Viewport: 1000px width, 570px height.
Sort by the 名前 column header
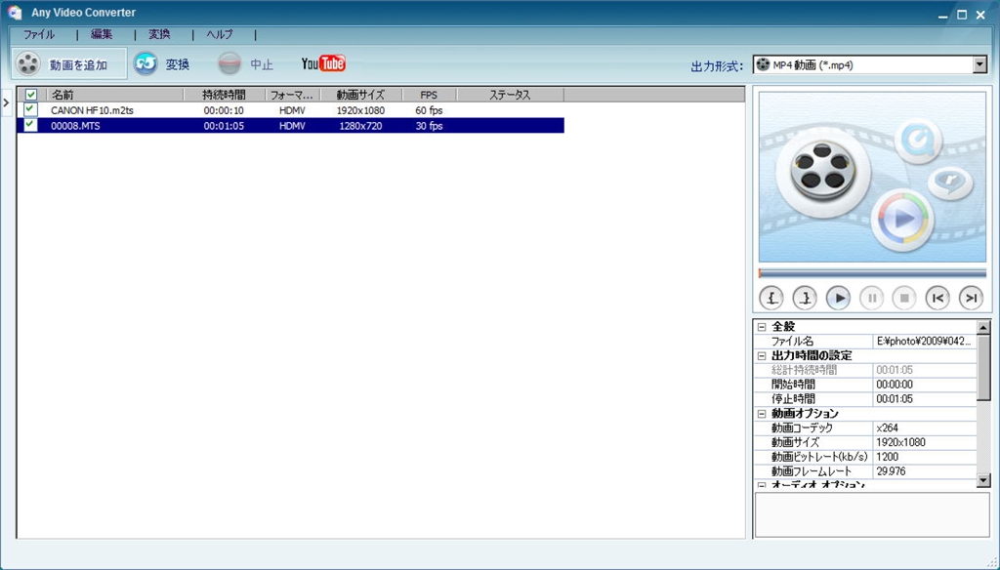click(115, 95)
